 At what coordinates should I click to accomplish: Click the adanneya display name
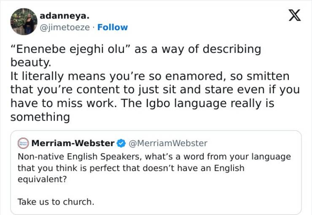(x=65, y=16)
